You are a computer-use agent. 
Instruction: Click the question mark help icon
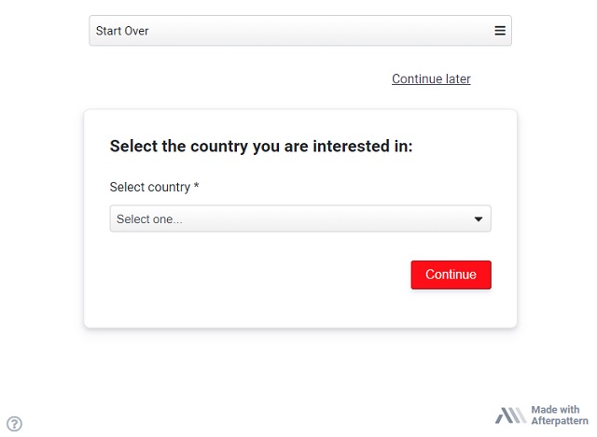[14, 423]
